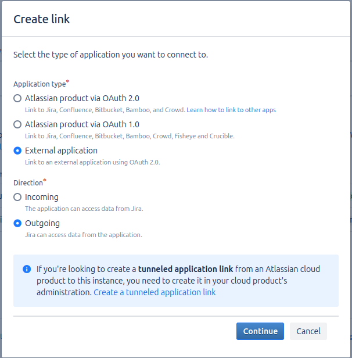Screen dimensions: 352x358
Task: Set the direction to Incoming
Action: pos(17,197)
